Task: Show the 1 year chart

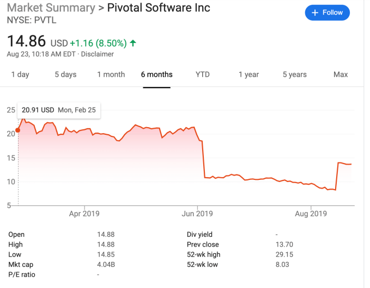Action: pos(248,74)
